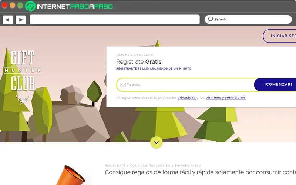Click the 'Consigue regalos de forma fácil' heading
Viewport: 296px width, 185px height.
[x=200, y=172]
